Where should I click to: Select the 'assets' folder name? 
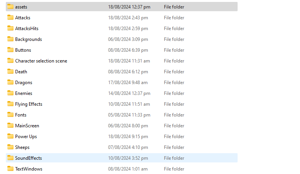[x=21, y=7]
